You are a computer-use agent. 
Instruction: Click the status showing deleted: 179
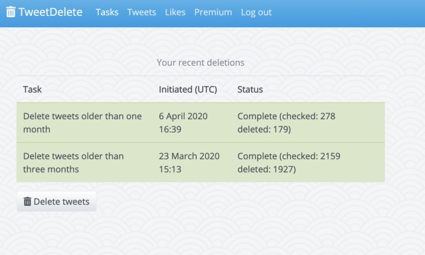tap(286, 123)
